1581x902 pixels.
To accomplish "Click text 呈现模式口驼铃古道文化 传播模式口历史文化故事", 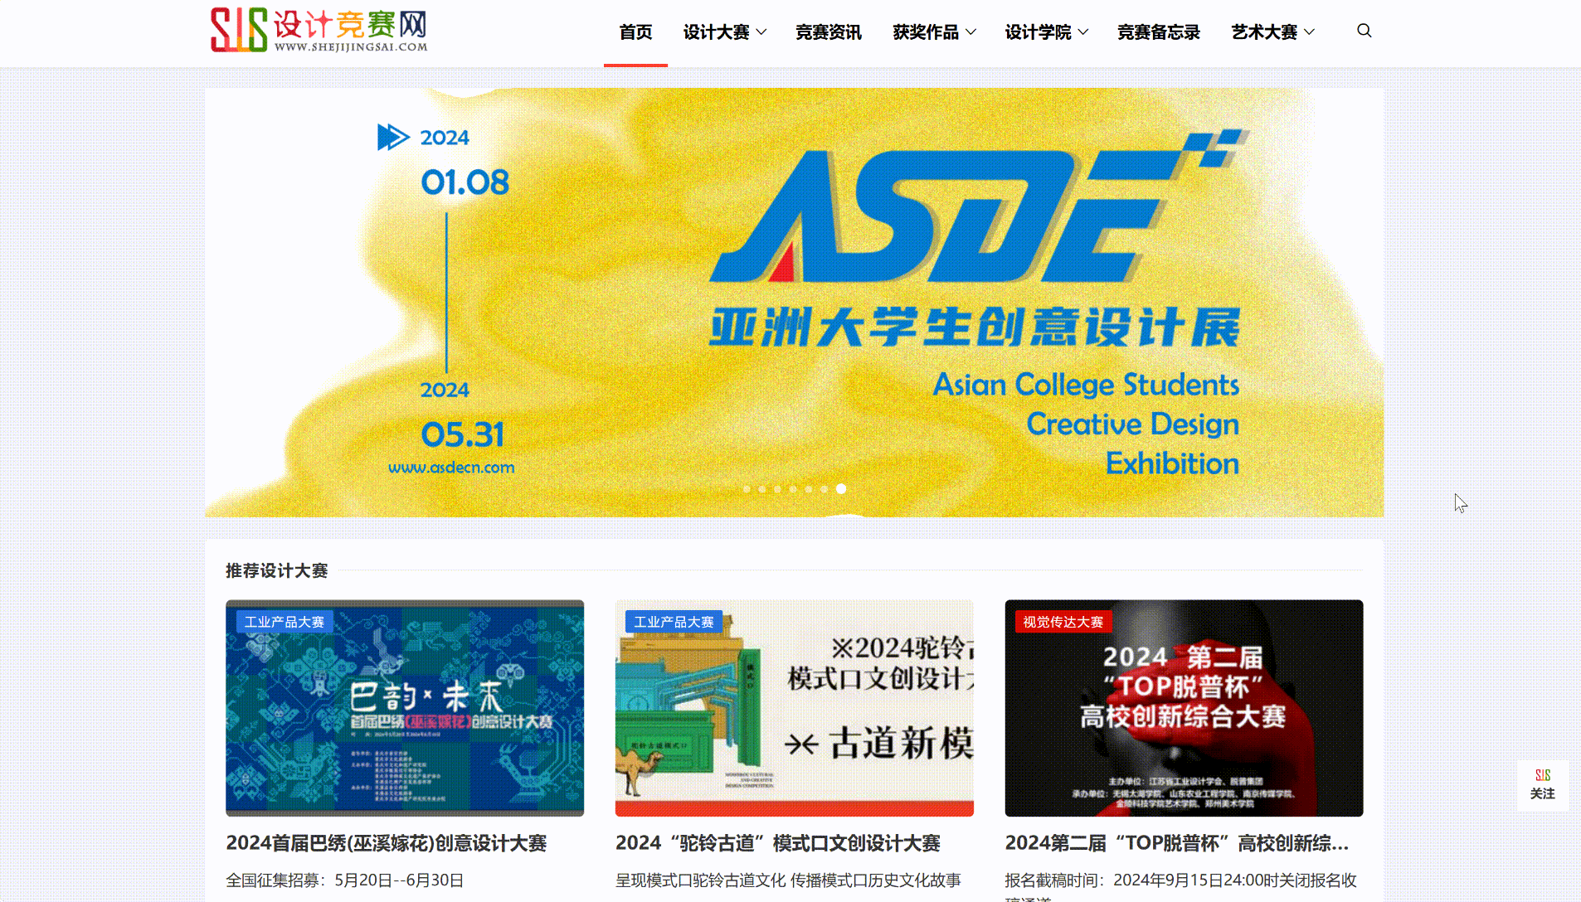I will 788,880.
